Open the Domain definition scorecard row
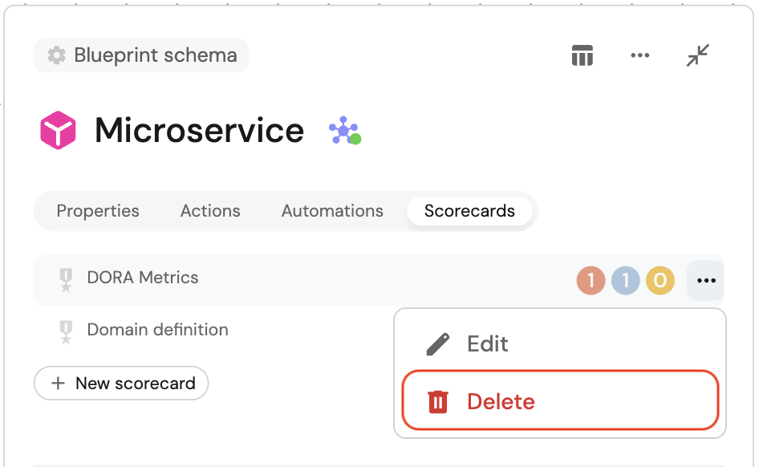Screen dimensions: 759x467 [157, 330]
